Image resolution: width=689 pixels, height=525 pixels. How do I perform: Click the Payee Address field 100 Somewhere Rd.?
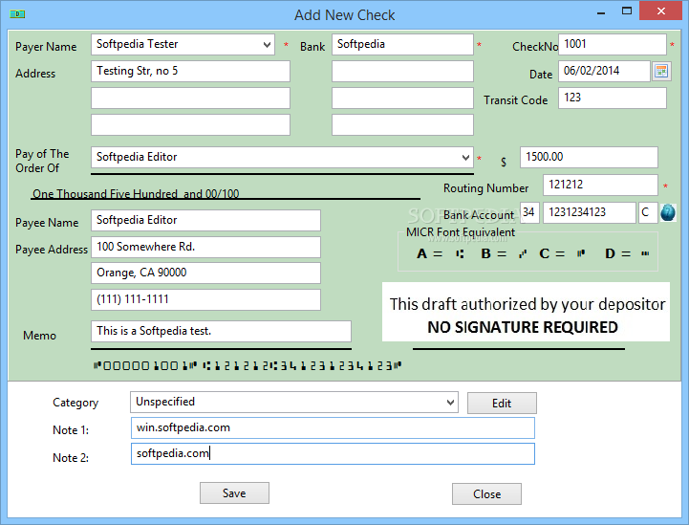pos(205,247)
